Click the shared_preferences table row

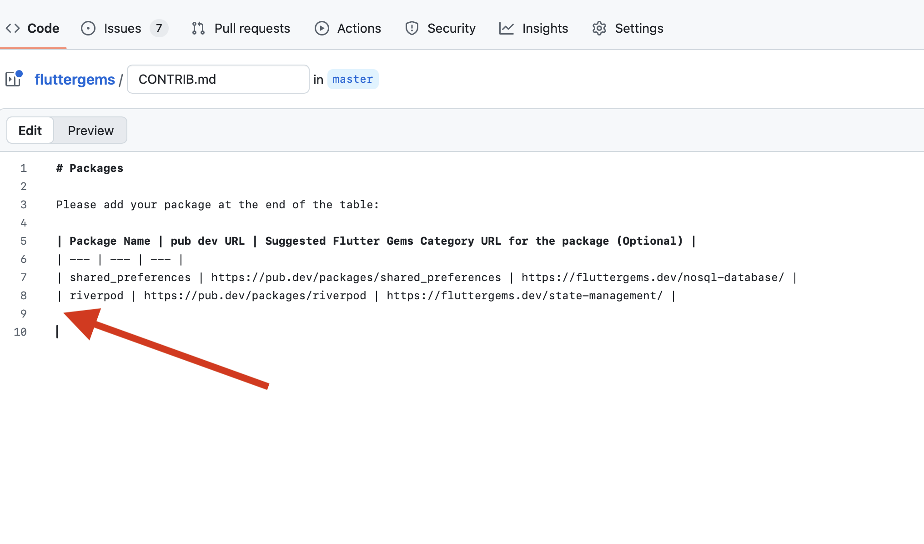point(427,277)
